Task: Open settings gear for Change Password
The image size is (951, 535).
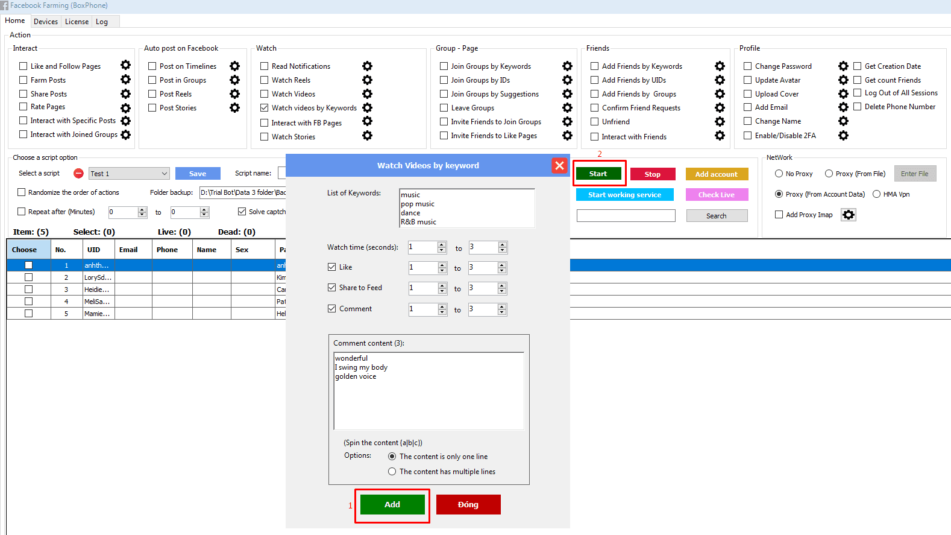Action: point(843,66)
